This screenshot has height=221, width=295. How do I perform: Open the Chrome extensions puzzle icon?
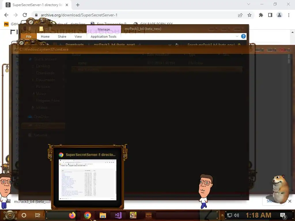[x=261, y=15]
